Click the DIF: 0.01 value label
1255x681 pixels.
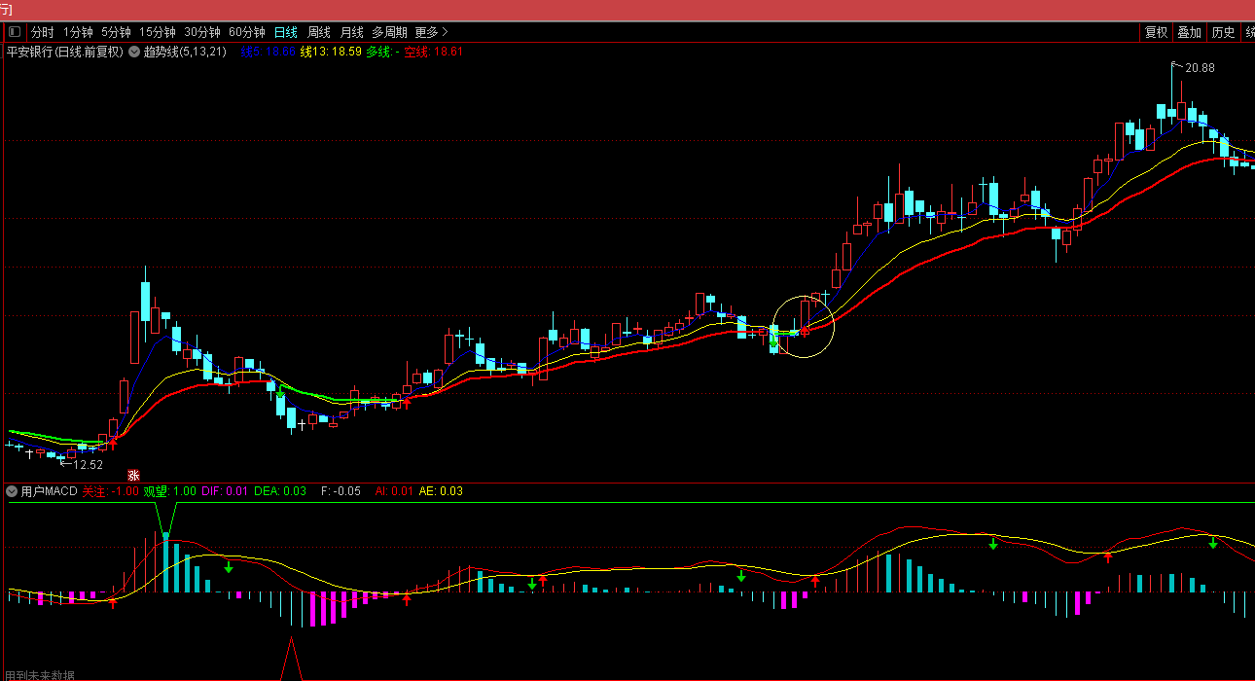[x=224, y=491]
